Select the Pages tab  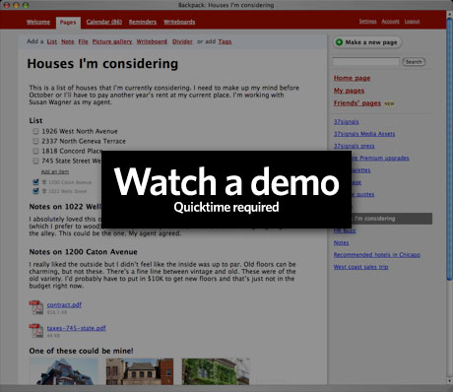68,23
